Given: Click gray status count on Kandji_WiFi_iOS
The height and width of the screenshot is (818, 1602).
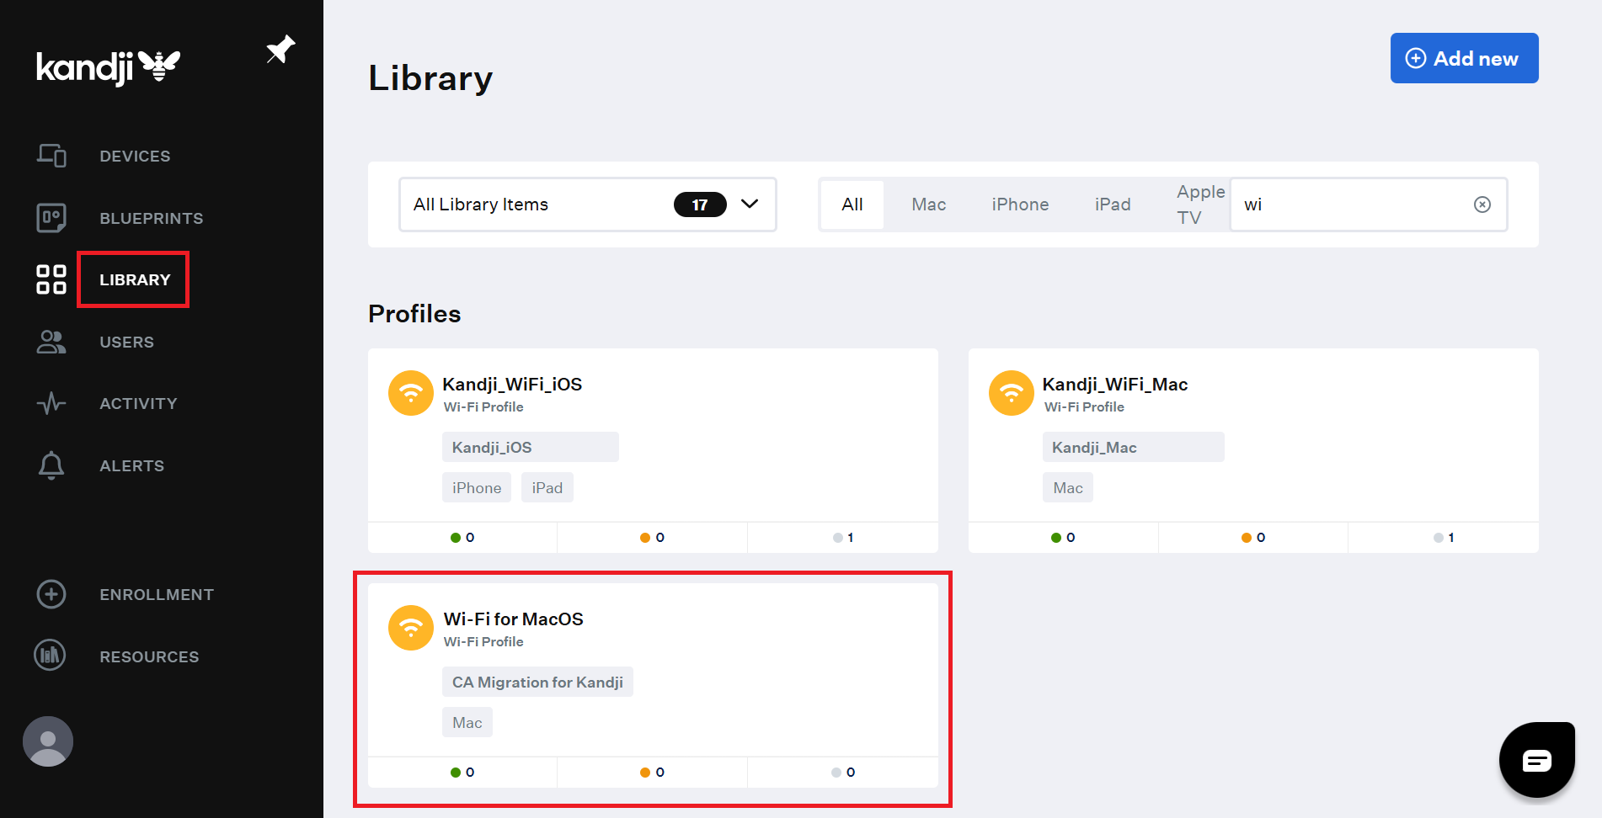Looking at the screenshot, I should click(x=843, y=538).
